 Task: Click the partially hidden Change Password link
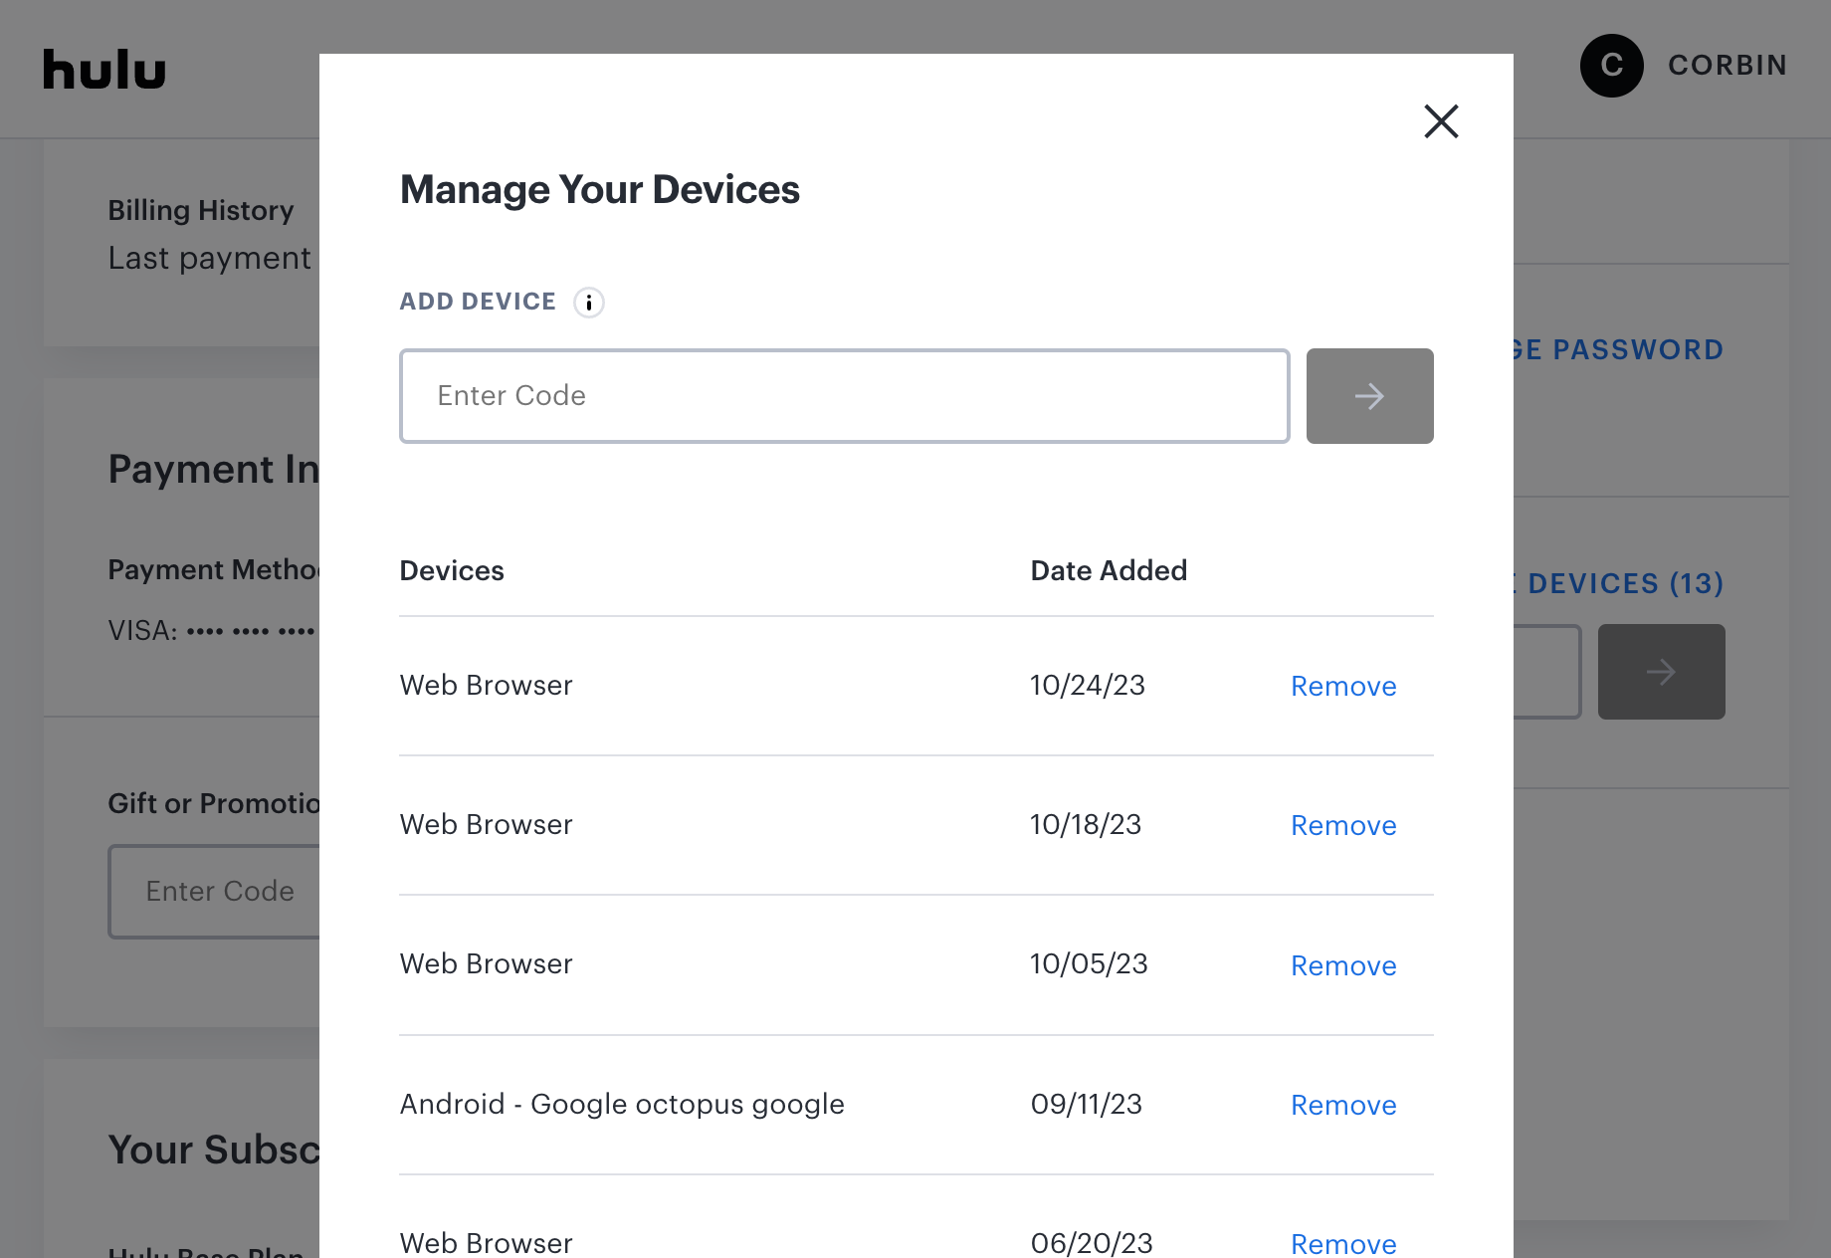tap(1619, 350)
